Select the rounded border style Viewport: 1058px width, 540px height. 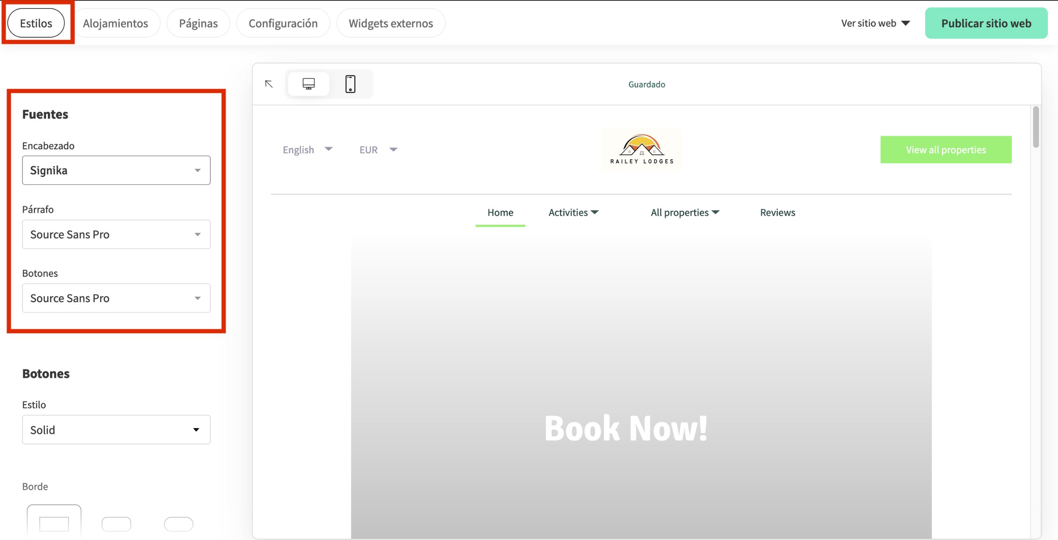point(116,524)
